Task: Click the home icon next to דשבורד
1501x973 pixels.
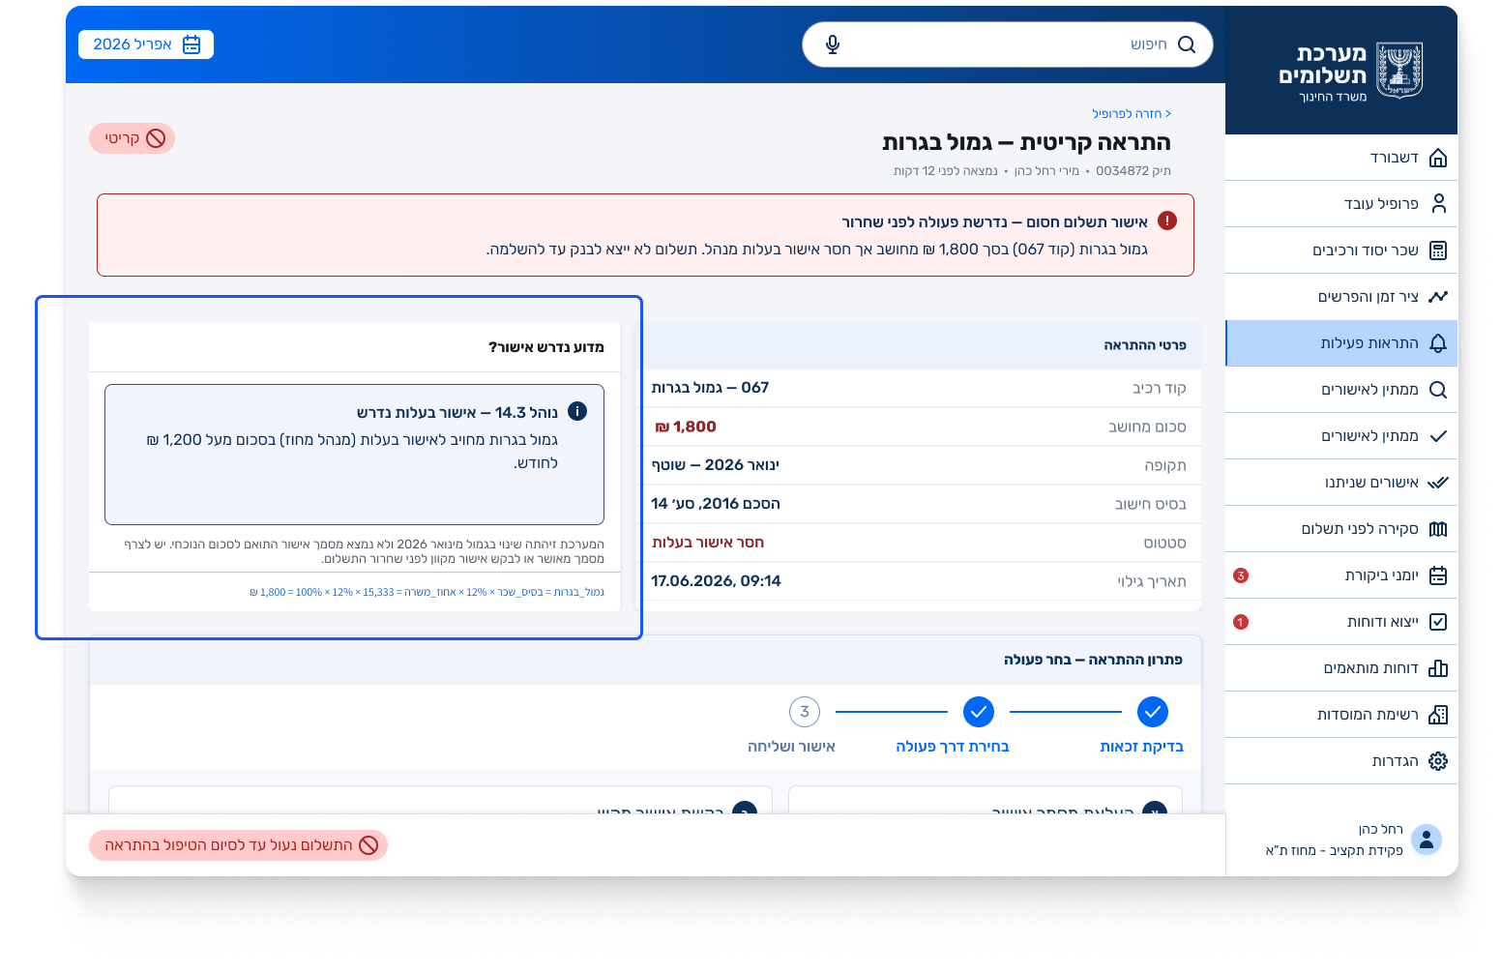Action: (x=1438, y=158)
